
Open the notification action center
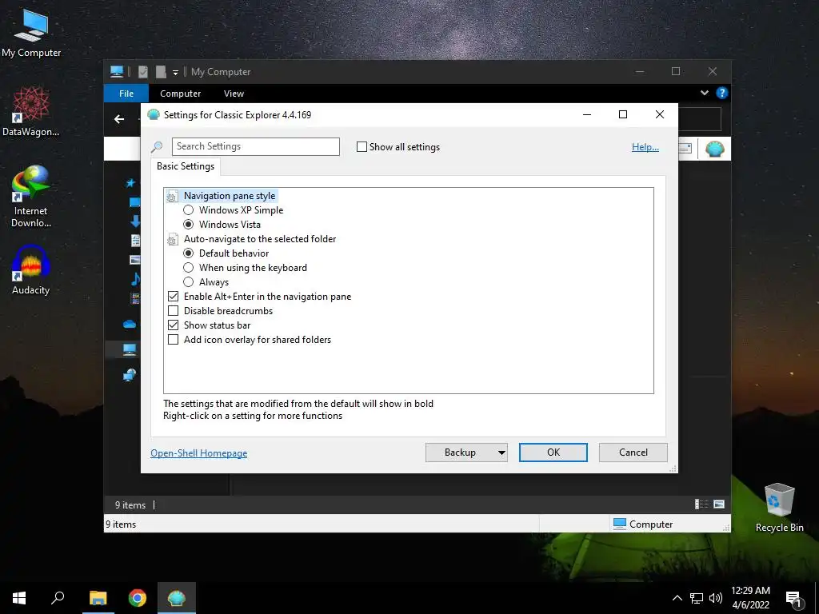coord(793,599)
